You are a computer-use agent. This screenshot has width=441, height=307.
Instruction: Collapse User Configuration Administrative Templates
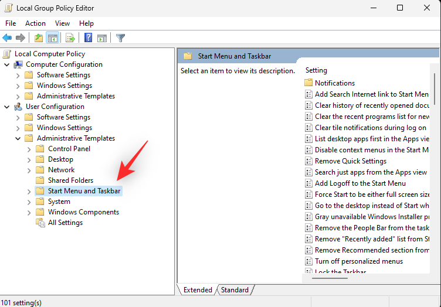coord(18,138)
